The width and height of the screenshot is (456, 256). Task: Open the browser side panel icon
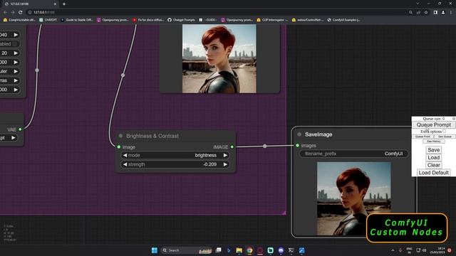click(435, 12)
